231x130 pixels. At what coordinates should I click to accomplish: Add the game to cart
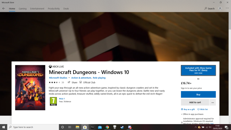[195, 102]
